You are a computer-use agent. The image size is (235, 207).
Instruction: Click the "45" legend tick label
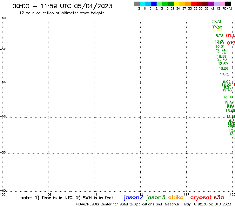218,9
